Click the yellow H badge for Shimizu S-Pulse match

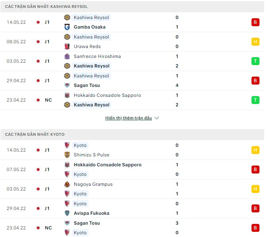255,150
